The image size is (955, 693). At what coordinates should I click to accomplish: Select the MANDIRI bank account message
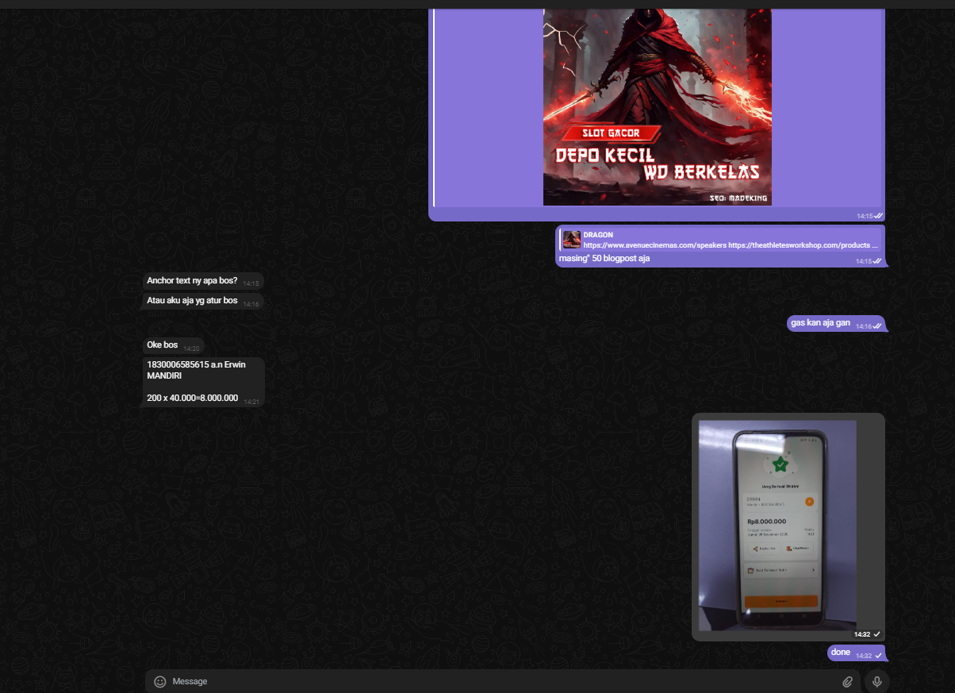pos(196,381)
